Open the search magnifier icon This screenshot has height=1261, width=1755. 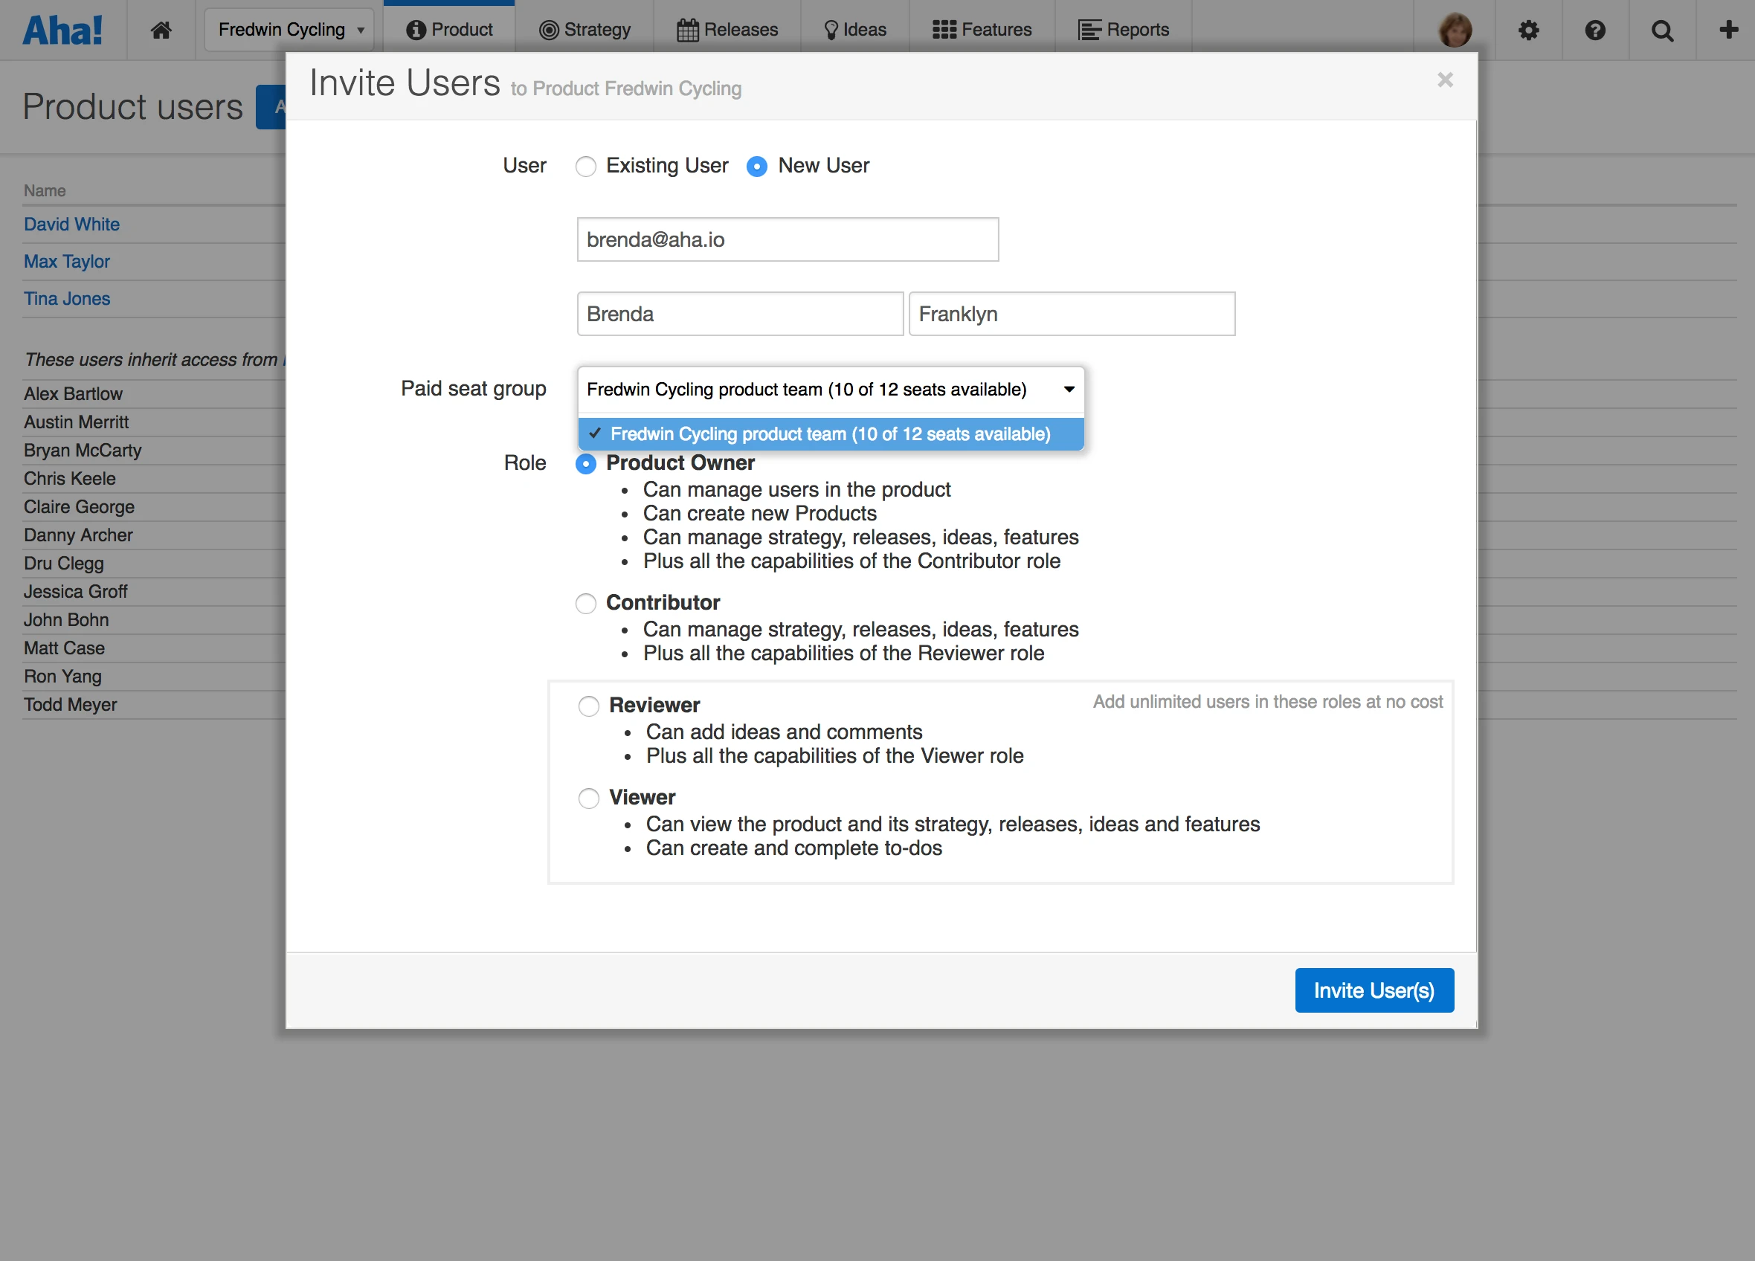(x=1661, y=30)
